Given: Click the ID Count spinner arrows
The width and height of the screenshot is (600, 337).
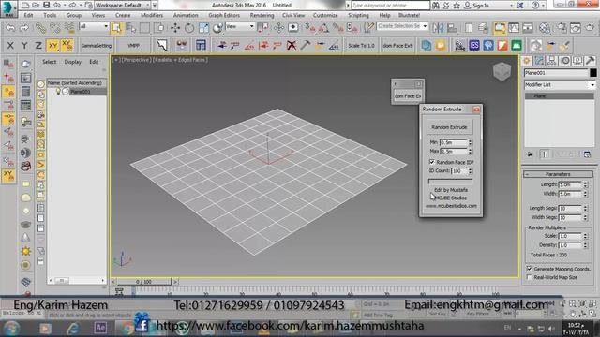Looking at the screenshot, I should (471, 171).
